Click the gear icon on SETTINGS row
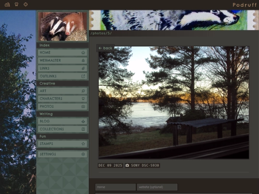Image resolution: width=259 pixels, height=194 pixels. [x=83, y=154]
